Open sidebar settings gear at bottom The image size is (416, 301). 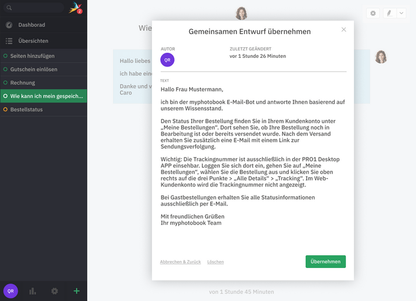click(55, 291)
